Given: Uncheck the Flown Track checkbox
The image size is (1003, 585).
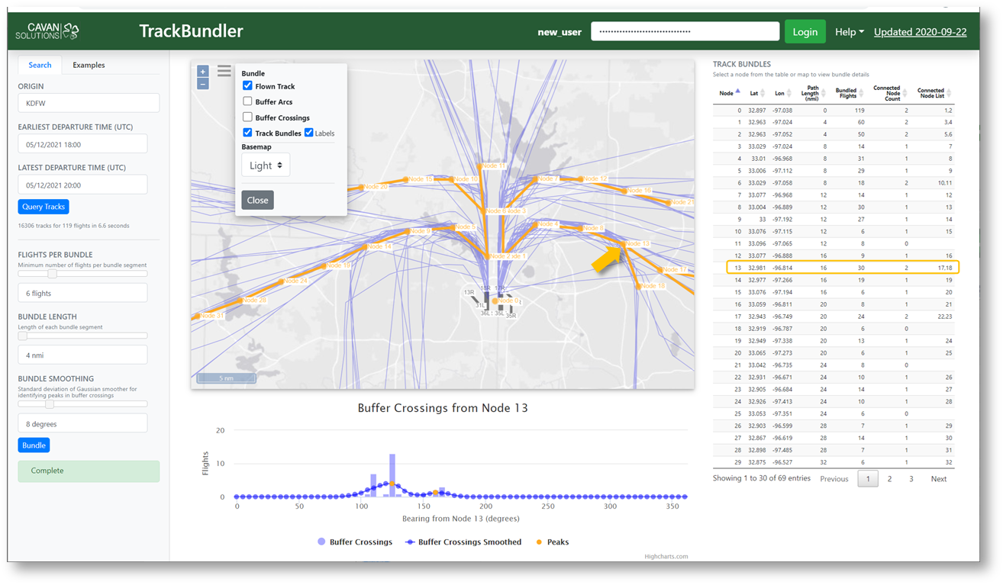Looking at the screenshot, I should point(247,86).
